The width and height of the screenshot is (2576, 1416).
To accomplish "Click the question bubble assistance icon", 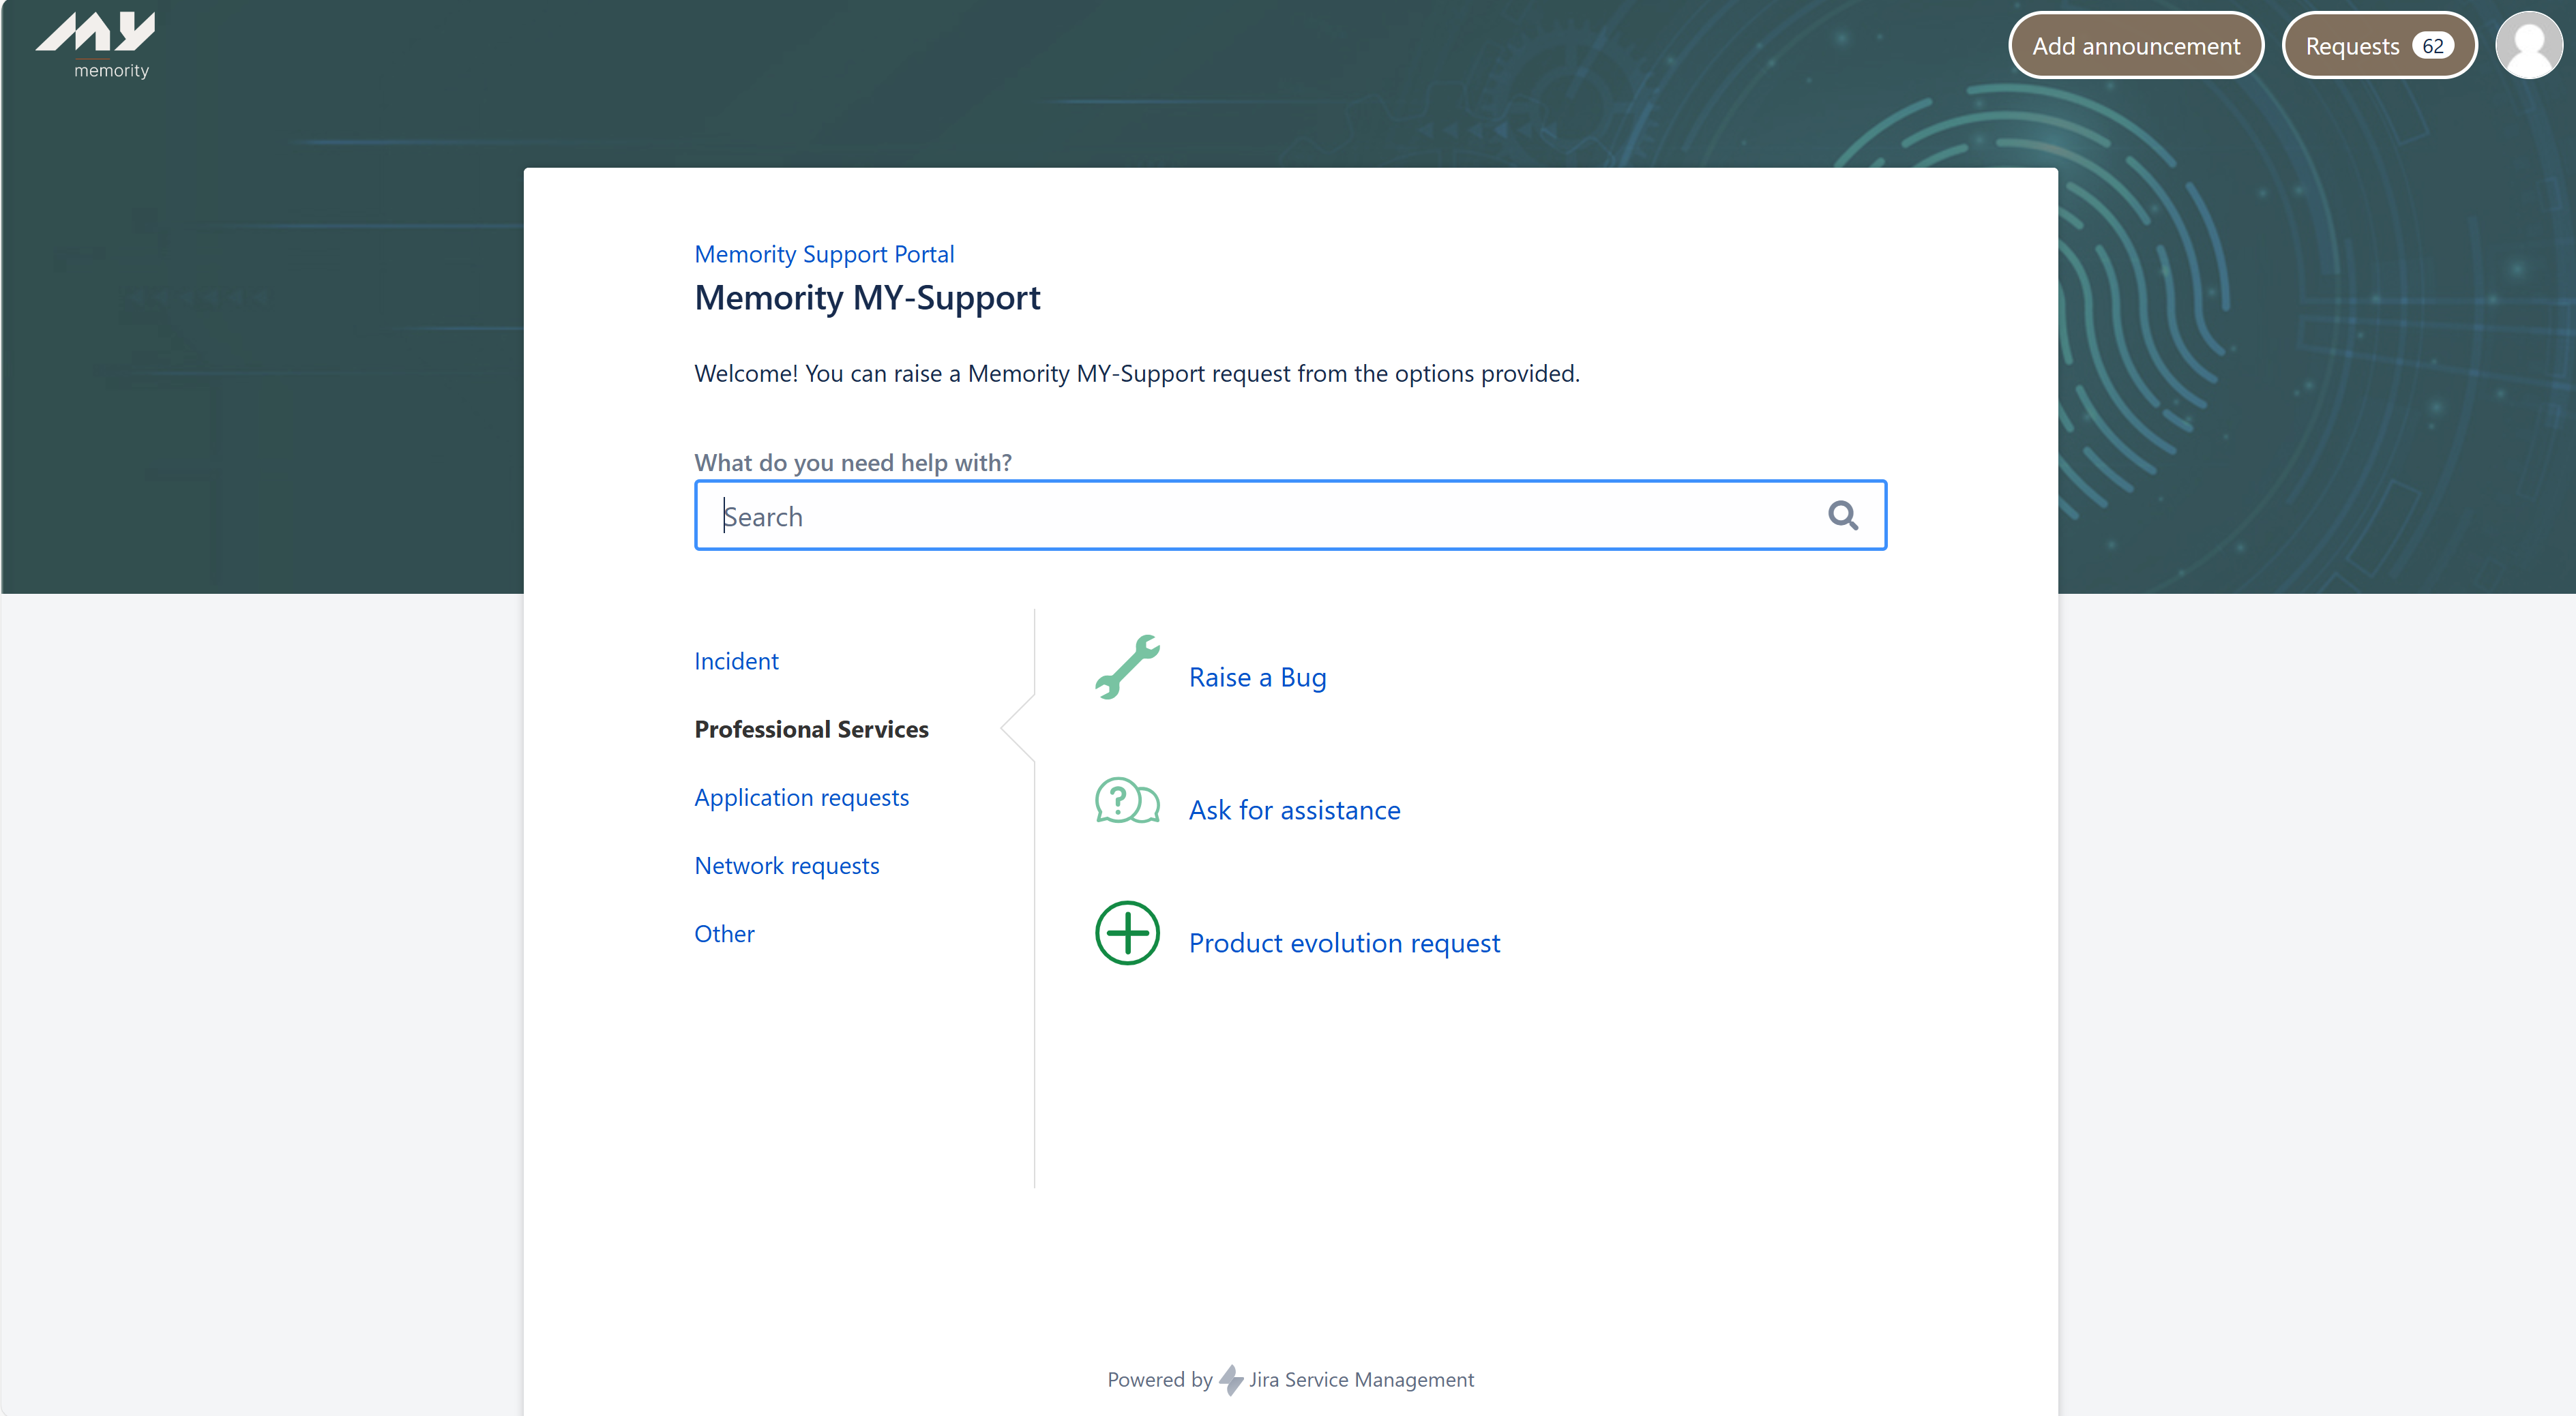I will [1127, 802].
